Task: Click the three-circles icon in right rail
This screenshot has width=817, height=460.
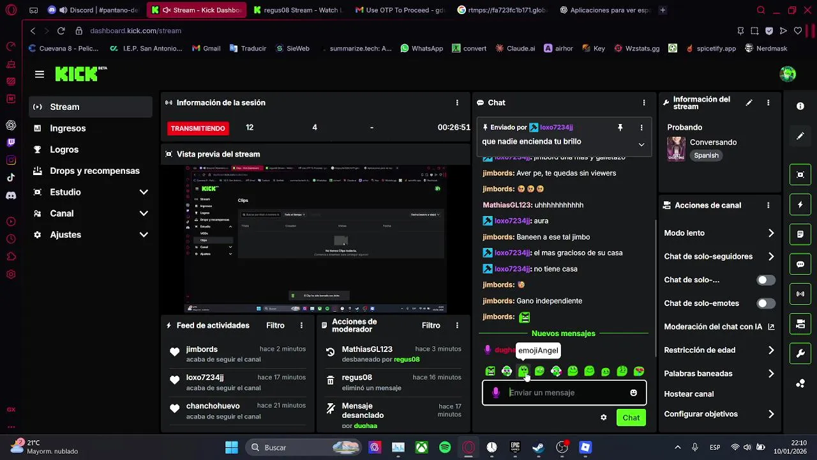Action: pyautogui.click(x=800, y=383)
